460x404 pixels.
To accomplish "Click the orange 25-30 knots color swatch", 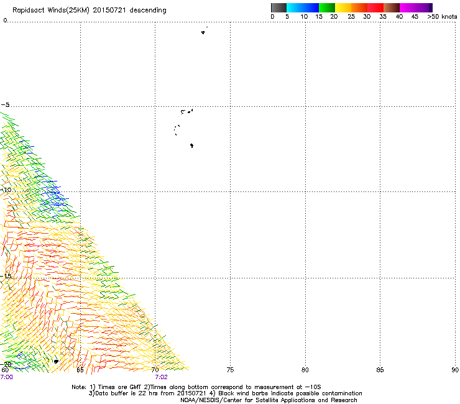I will (x=359, y=7).
